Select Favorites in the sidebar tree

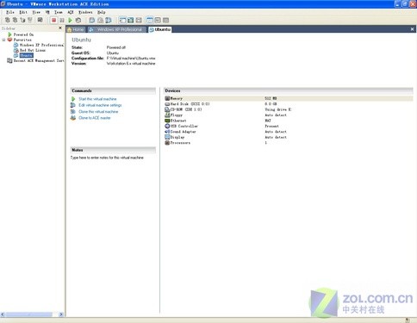pyautogui.click(x=22, y=40)
